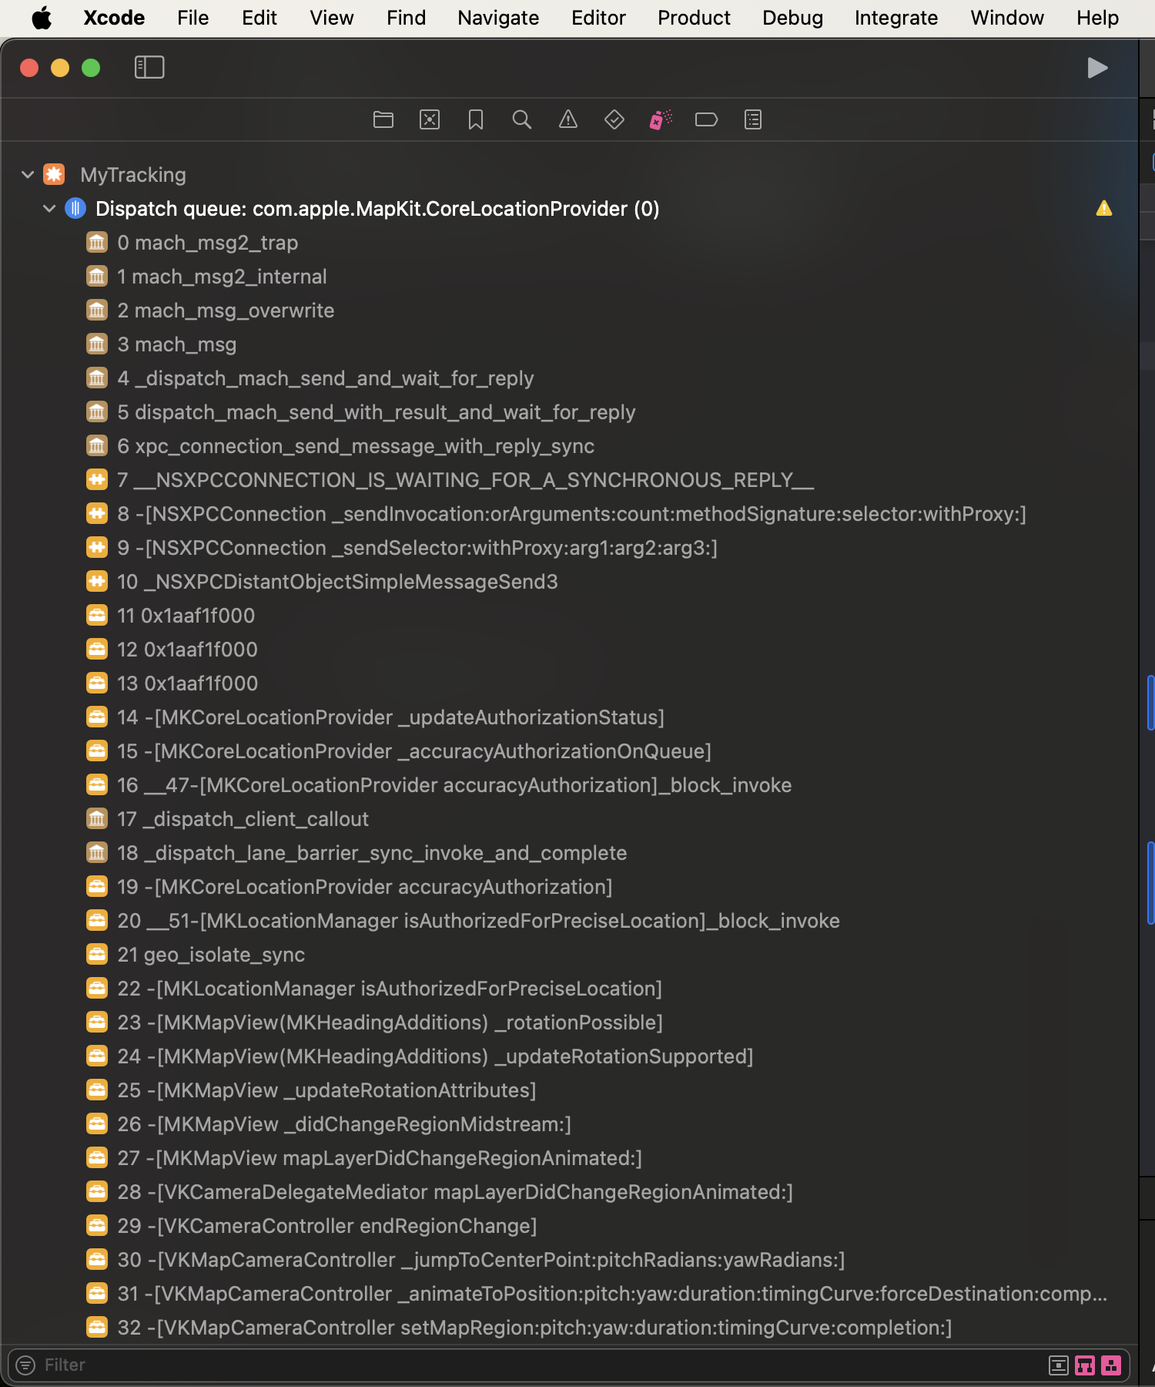Viewport: 1155px width, 1387px height.
Task: Select the Debug navigator spray icon
Action: [x=661, y=119]
